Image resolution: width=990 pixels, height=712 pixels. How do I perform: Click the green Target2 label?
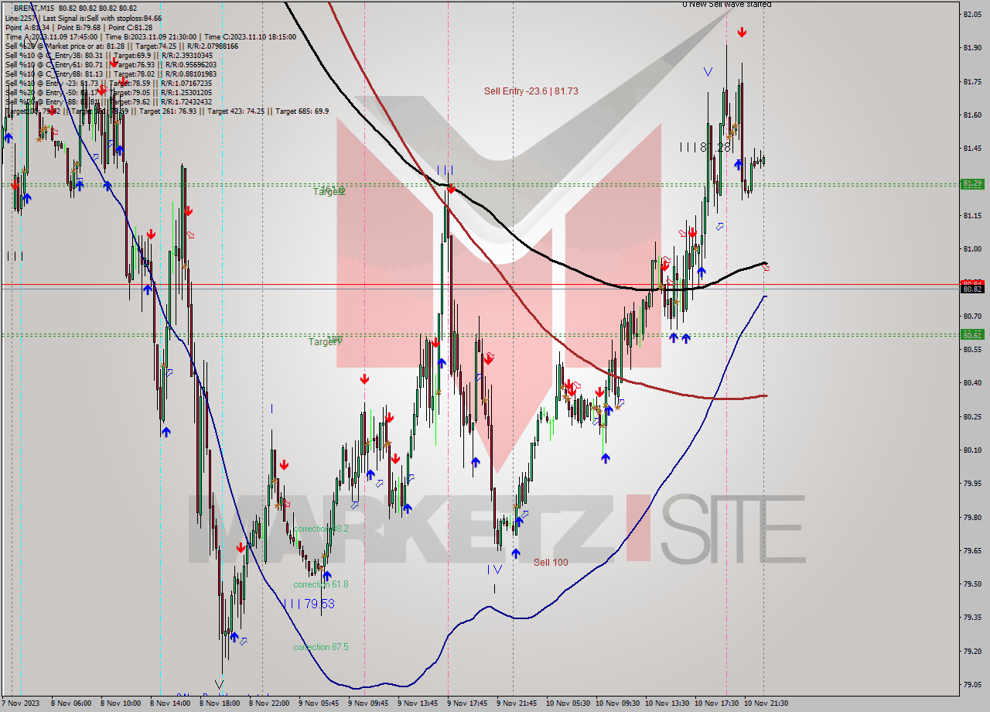click(329, 191)
